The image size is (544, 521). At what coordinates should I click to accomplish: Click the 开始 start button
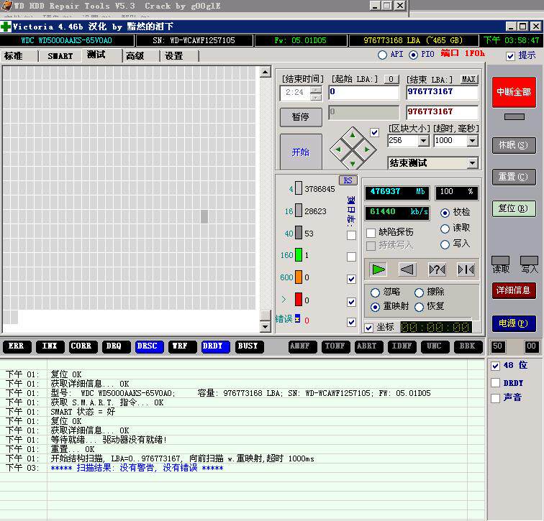(x=301, y=152)
